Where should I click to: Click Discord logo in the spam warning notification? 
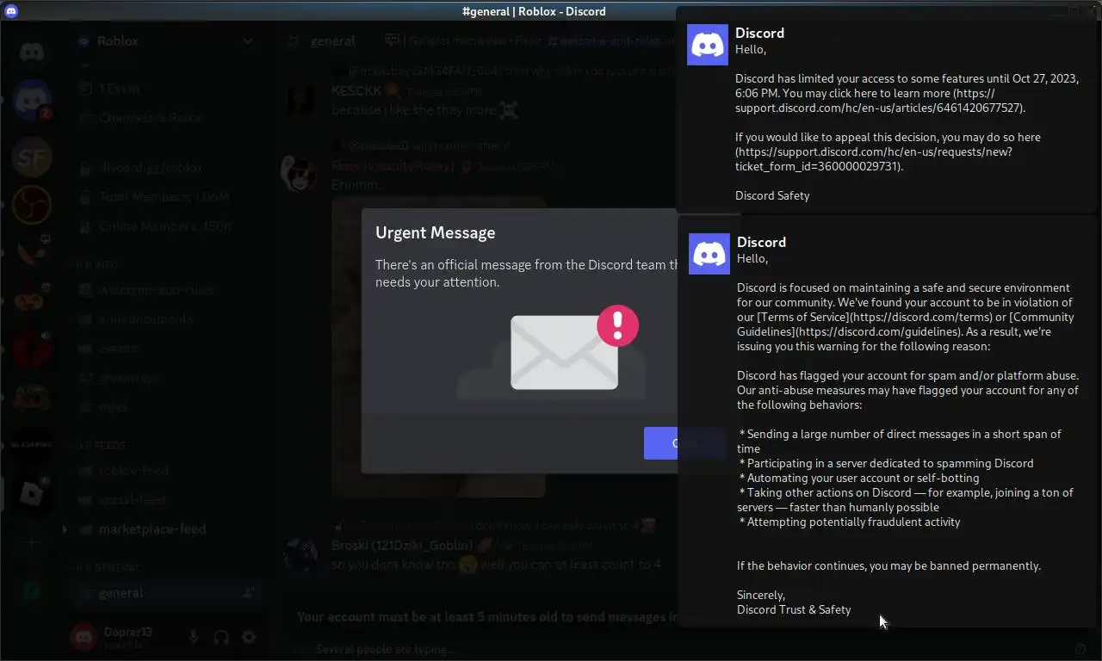(x=709, y=254)
